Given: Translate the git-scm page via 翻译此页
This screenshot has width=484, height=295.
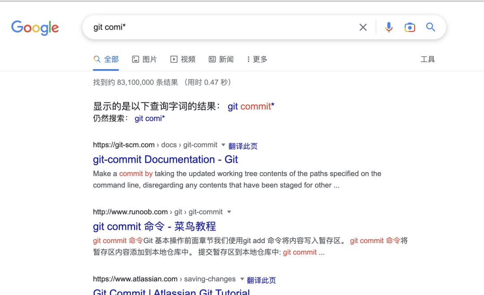Looking at the screenshot, I should [x=243, y=144].
